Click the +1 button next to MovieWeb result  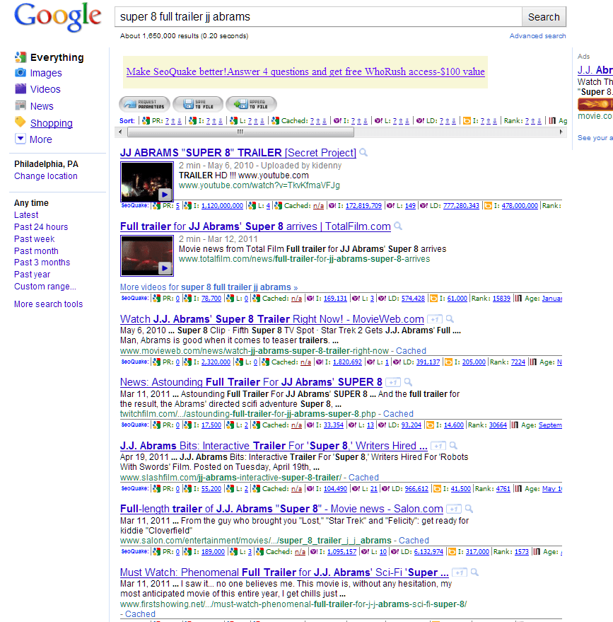click(x=435, y=319)
